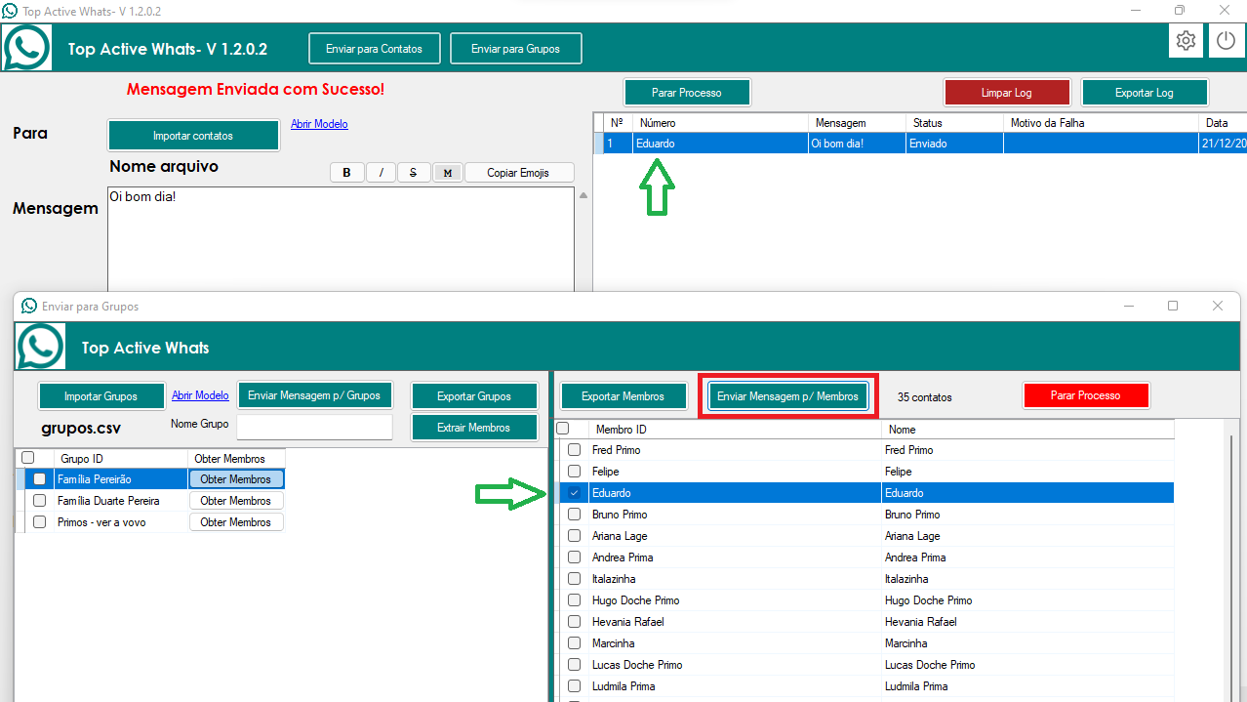
Task: Check the Hugo Doche Primo checkbox
Action: [575, 600]
